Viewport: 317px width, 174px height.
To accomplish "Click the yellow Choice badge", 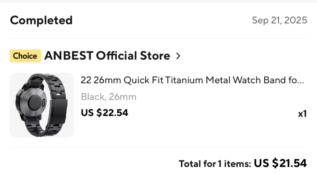I will click(x=25, y=56).
